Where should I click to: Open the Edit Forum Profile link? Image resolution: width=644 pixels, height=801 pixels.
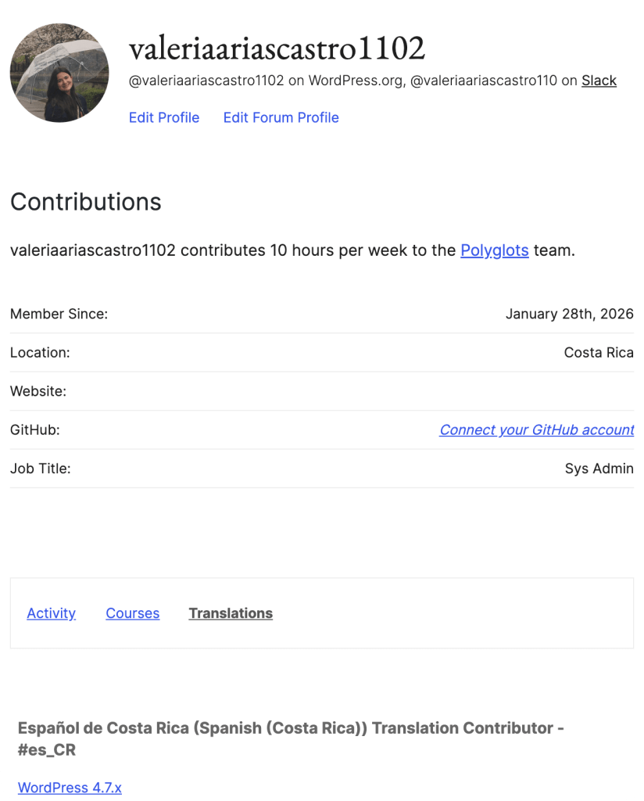[x=281, y=117]
